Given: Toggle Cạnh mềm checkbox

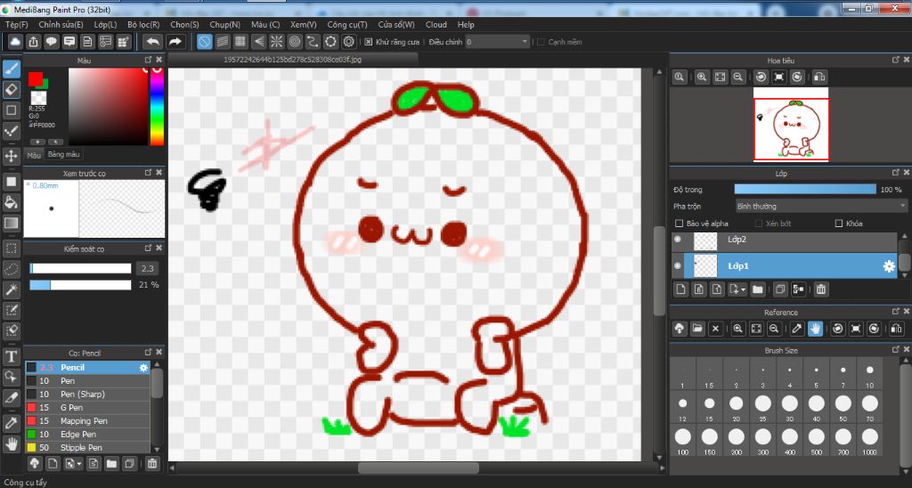Looking at the screenshot, I should [541, 42].
